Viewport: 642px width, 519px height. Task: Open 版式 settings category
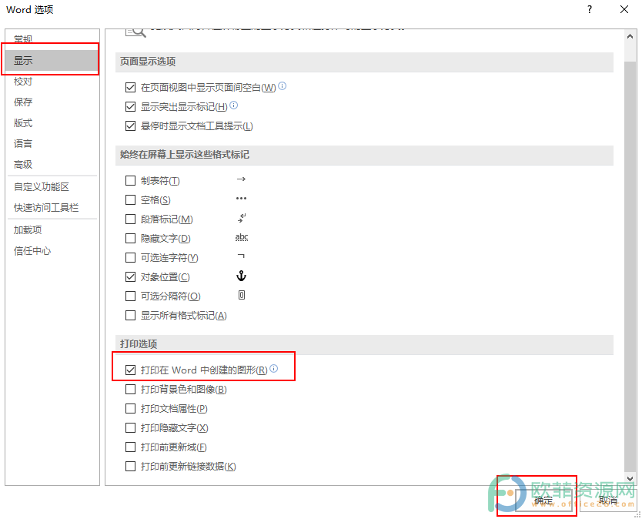(52, 123)
